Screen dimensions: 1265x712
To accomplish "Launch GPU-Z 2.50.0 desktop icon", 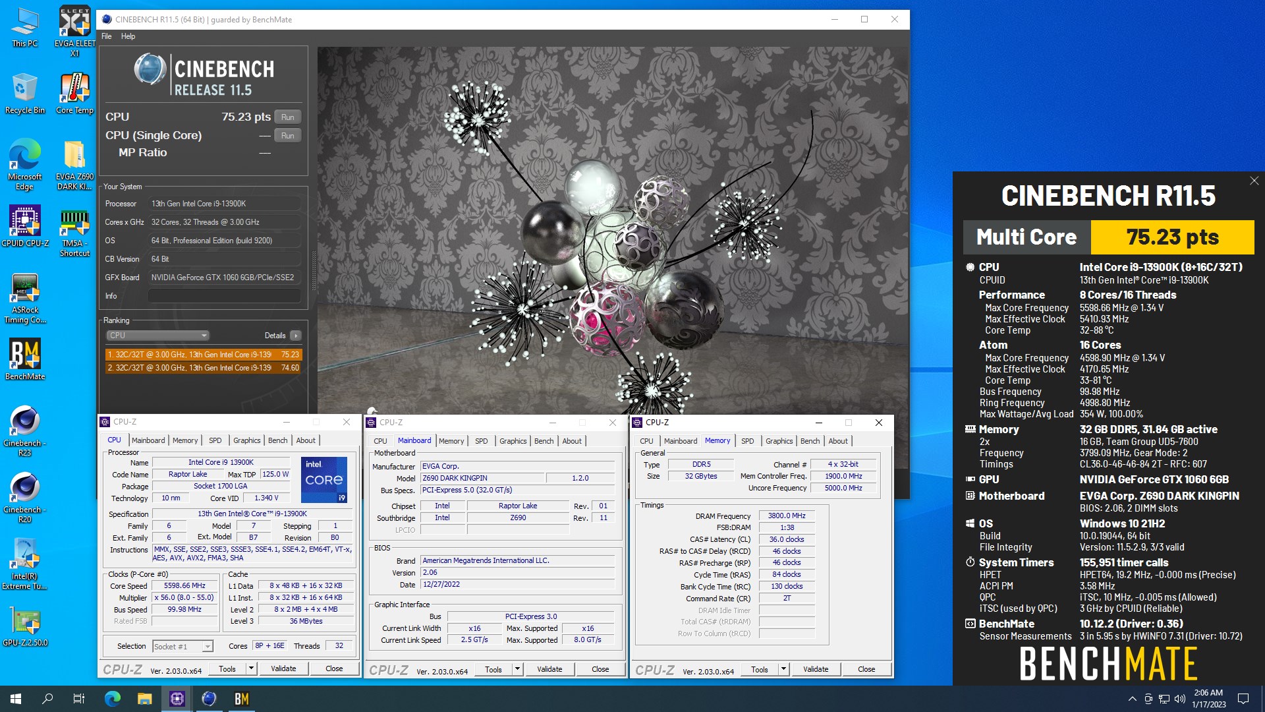I will pos(25,627).
